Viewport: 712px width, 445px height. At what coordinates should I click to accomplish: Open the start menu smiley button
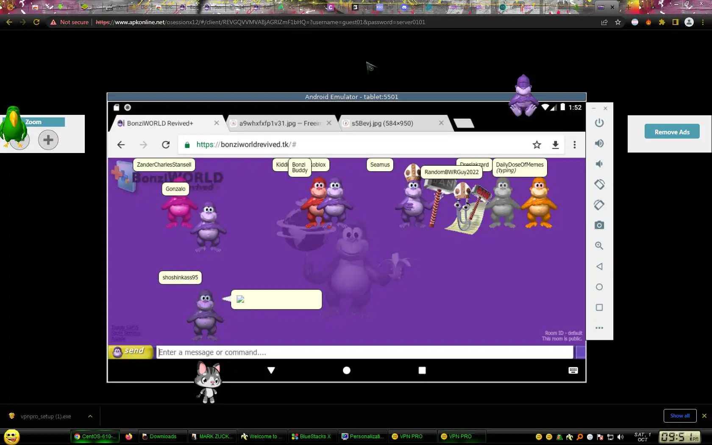pyautogui.click(x=12, y=436)
